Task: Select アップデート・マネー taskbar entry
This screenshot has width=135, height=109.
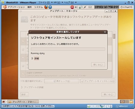Action: pyautogui.click(x=23, y=102)
